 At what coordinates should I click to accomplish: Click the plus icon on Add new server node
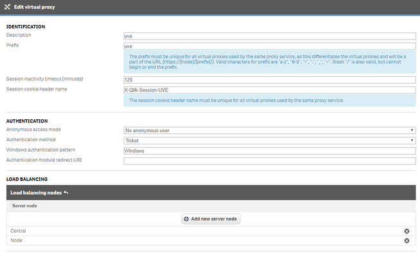pyautogui.click(x=186, y=219)
